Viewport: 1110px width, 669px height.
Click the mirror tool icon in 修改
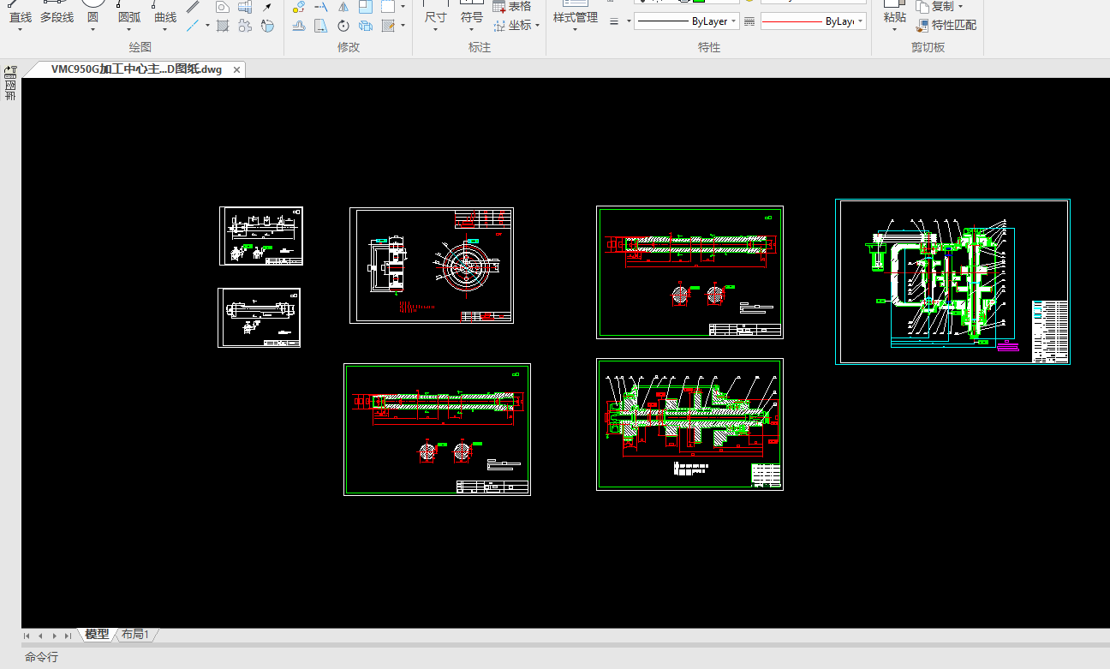(x=343, y=7)
